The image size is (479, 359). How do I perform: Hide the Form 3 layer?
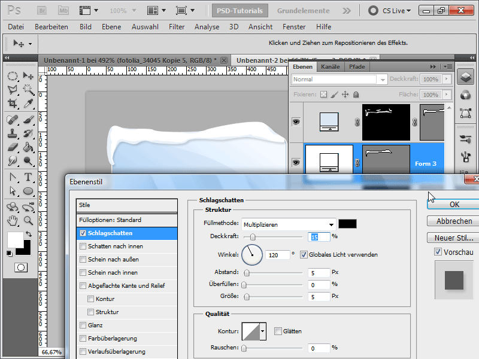pos(296,162)
